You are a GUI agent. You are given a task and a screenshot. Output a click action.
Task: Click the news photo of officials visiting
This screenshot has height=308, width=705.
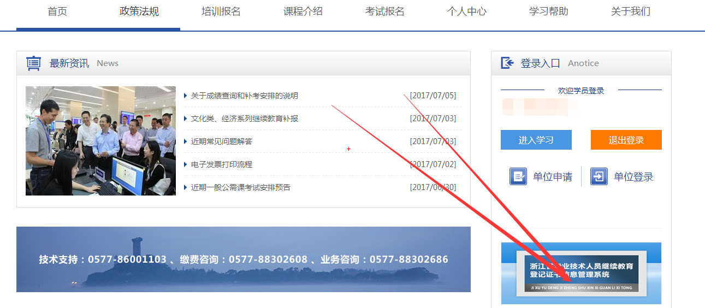100,141
